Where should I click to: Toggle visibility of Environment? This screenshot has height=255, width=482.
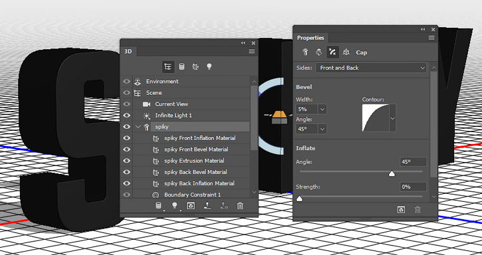(x=126, y=82)
